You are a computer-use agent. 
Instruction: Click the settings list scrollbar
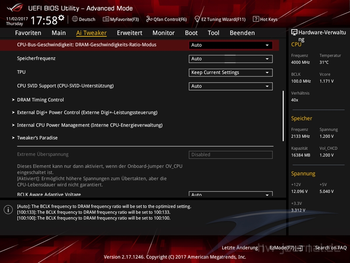[283, 116]
